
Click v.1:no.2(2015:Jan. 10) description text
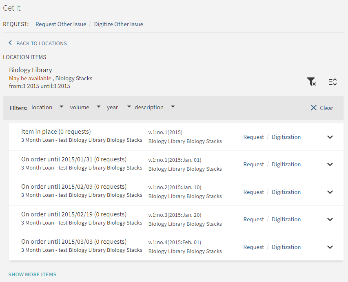pos(175,187)
